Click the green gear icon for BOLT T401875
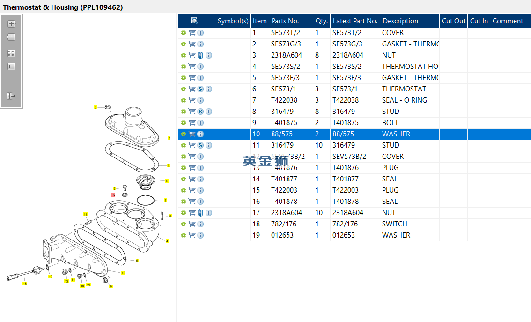Viewport: 531px width, 322px height. click(x=184, y=123)
